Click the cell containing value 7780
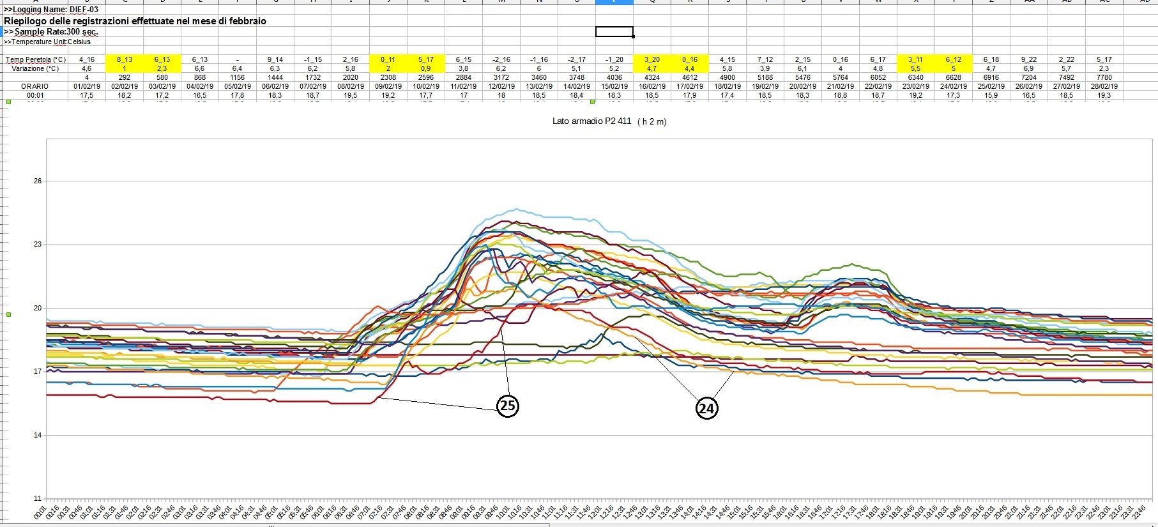The width and height of the screenshot is (1158, 527). (1104, 77)
